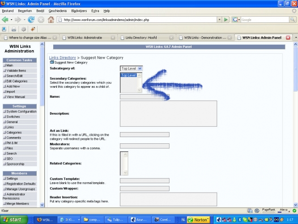Click the browser back arrow button

click(x=6, y=20)
